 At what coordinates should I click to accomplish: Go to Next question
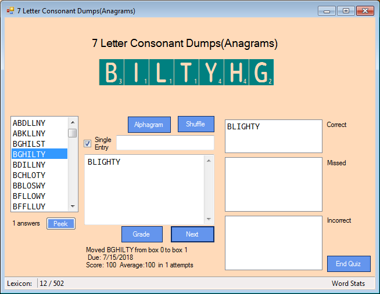coord(192,234)
